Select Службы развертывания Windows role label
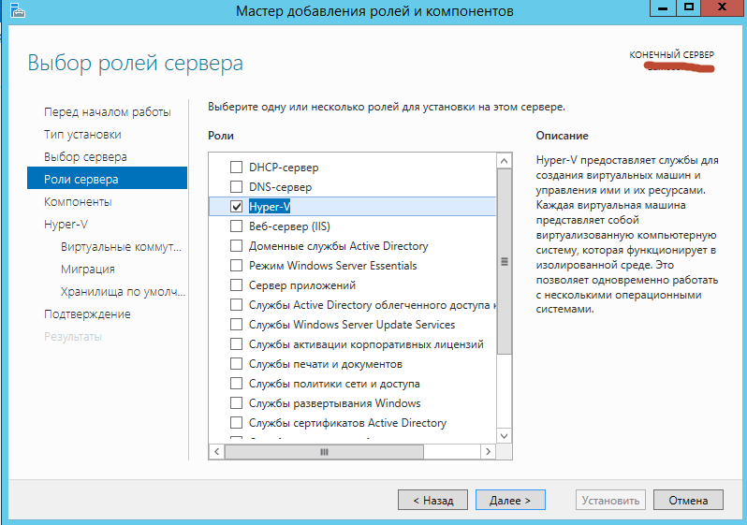The width and height of the screenshot is (747, 525). 335,403
